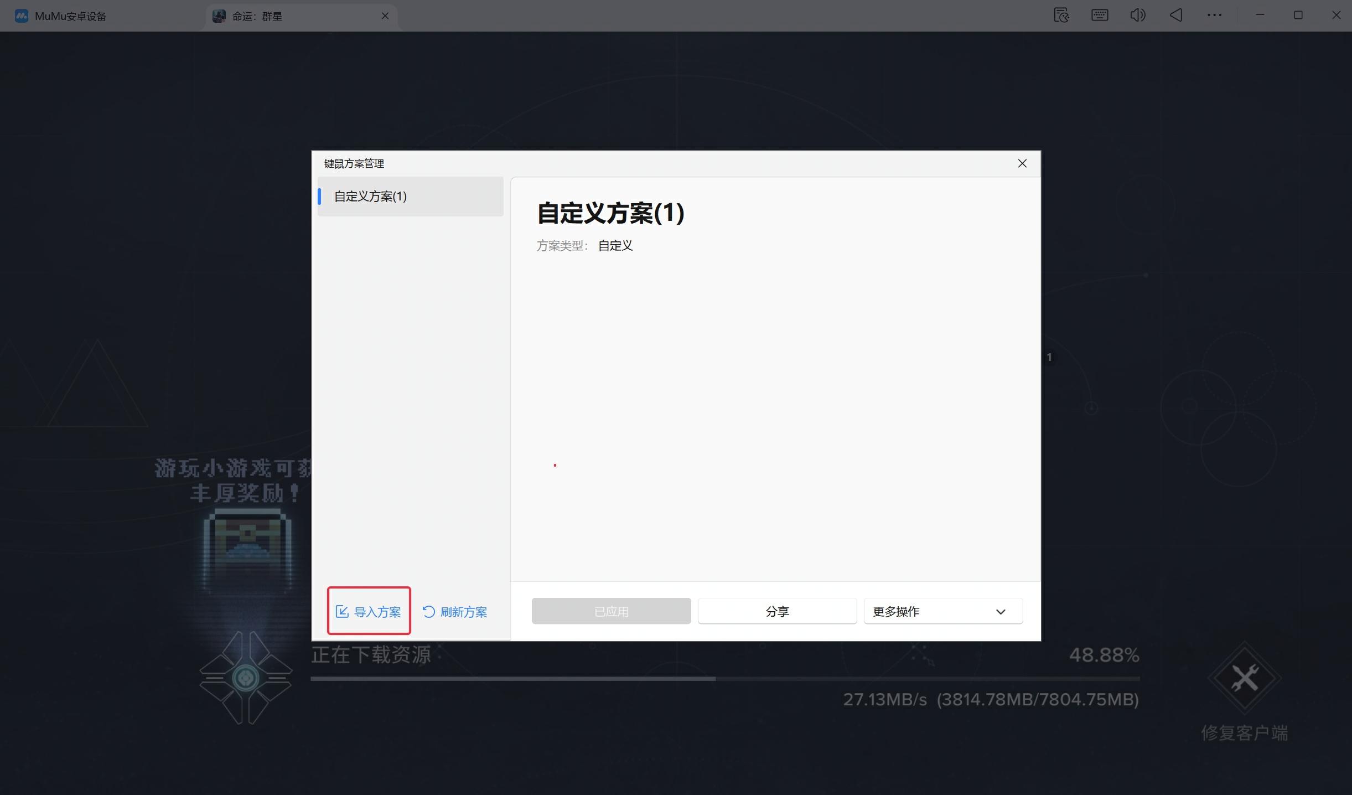Click 刷新方案 to refresh schemes
Image resolution: width=1352 pixels, height=795 pixels.
(x=455, y=611)
